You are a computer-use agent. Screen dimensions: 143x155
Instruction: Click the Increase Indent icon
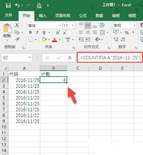coord(88,40)
